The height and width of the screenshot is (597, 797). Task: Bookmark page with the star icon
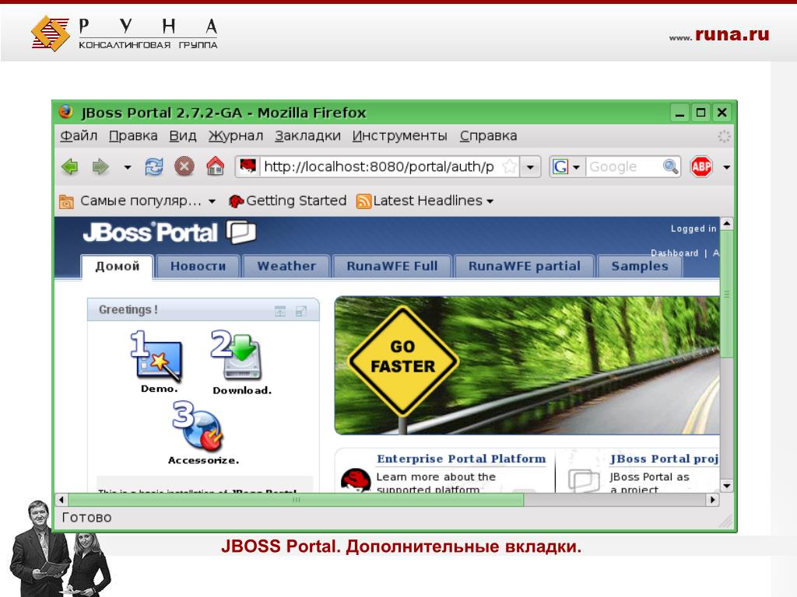(x=509, y=166)
